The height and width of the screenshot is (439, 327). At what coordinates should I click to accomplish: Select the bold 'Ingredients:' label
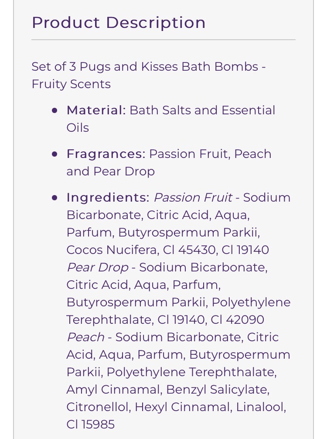[108, 198]
